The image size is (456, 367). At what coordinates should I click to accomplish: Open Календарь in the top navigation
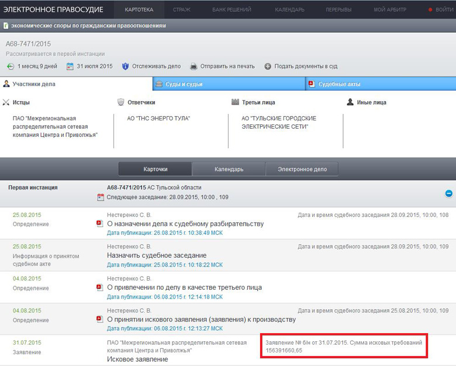pyautogui.click(x=289, y=10)
